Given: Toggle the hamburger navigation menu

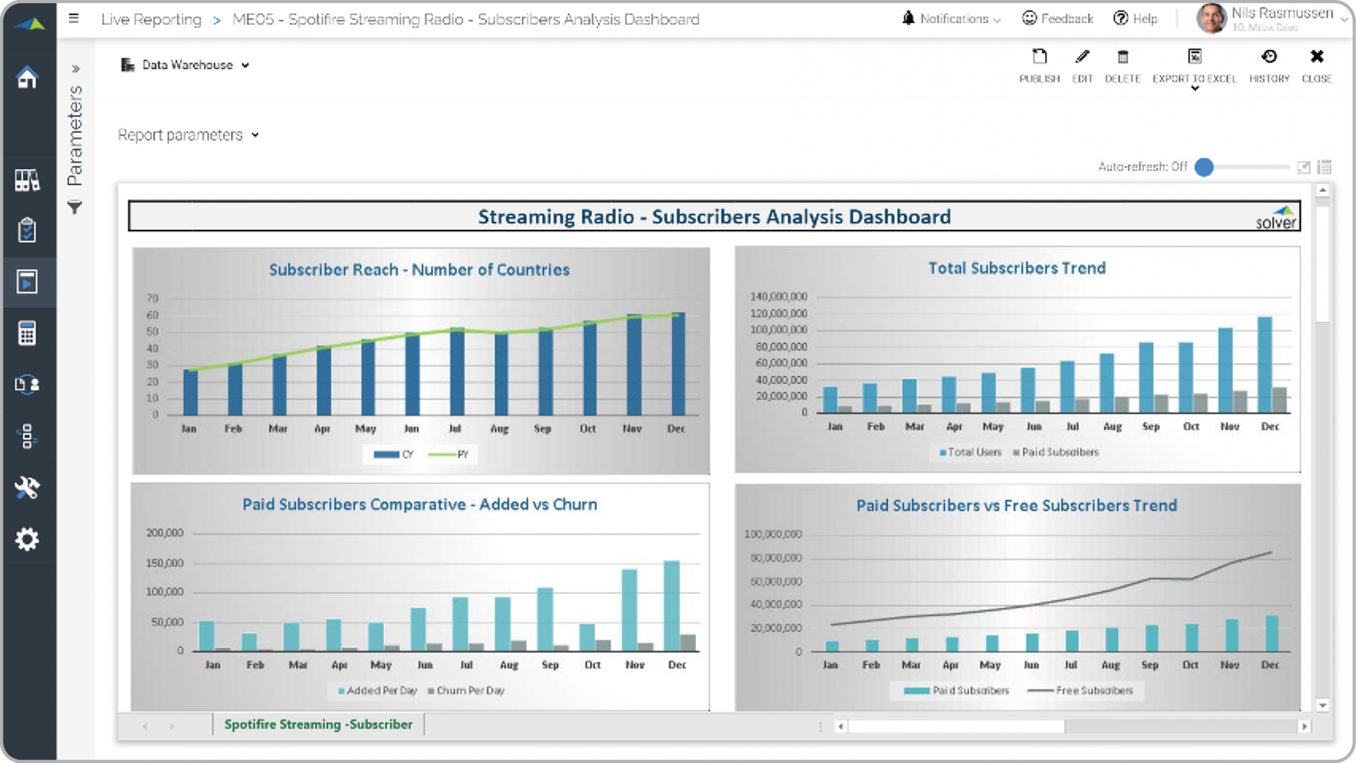Looking at the screenshot, I should click(x=74, y=19).
